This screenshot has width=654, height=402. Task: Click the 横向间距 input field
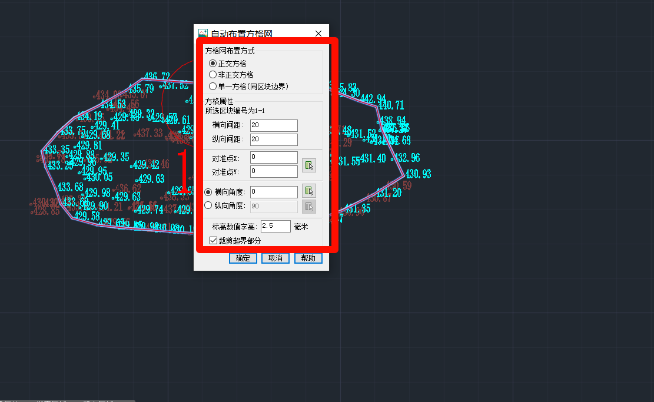[x=274, y=125]
